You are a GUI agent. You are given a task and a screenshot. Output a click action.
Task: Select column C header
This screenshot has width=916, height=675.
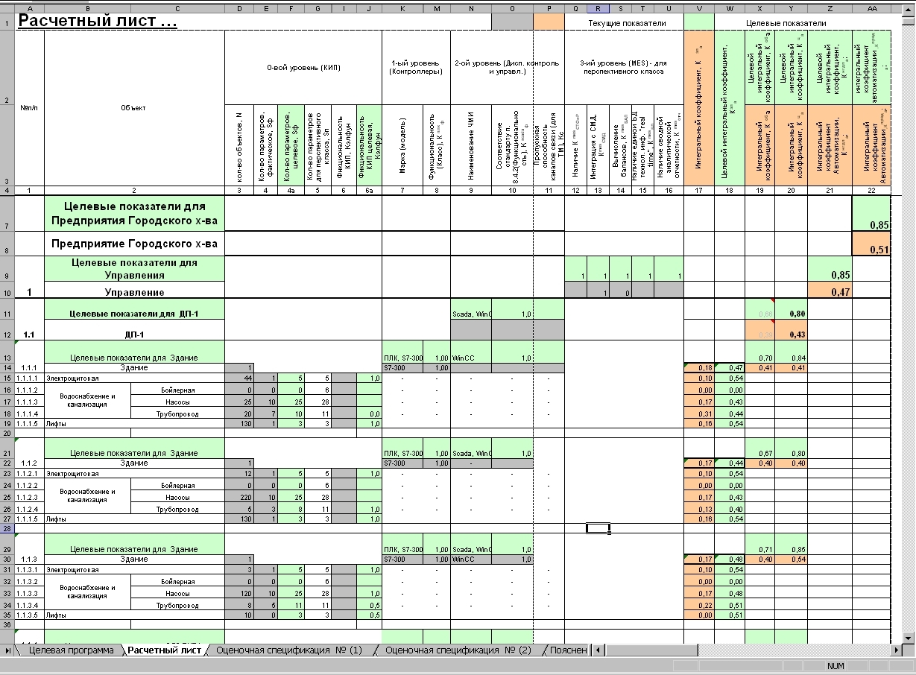click(x=177, y=8)
